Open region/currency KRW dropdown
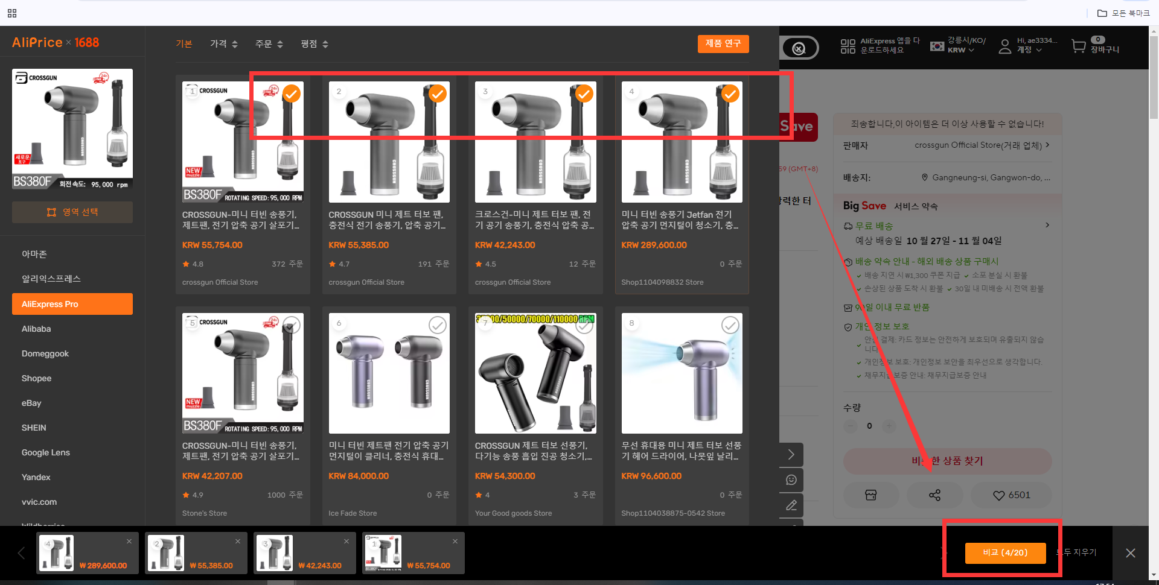The height and width of the screenshot is (585, 1159). (x=959, y=45)
